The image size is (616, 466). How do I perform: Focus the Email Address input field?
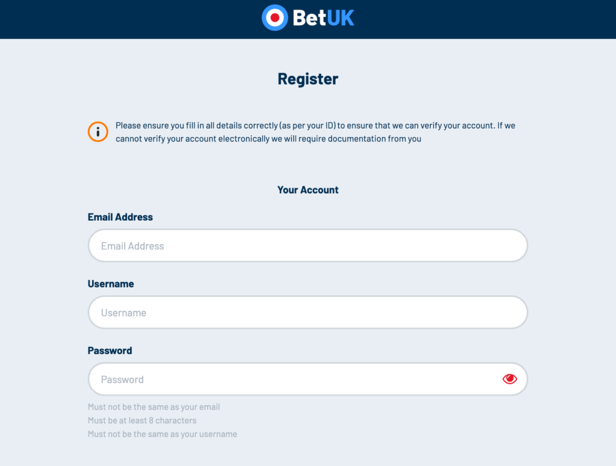pos(307,245)
